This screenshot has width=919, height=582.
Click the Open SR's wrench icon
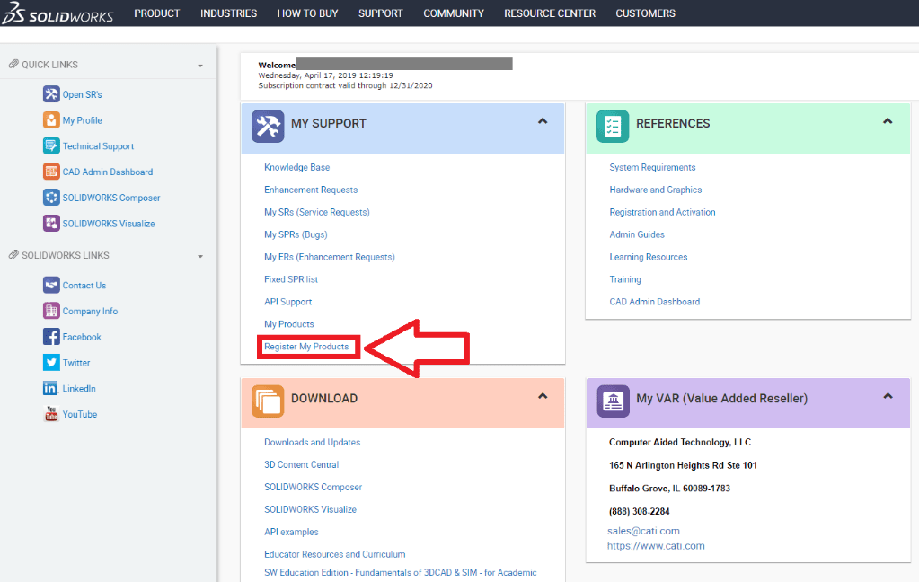tap(51, 94)
